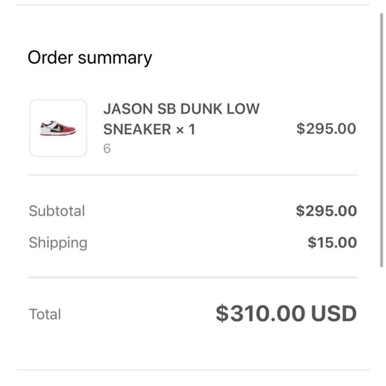
Task: Click the divider line above the Total row
Action: 193,277
